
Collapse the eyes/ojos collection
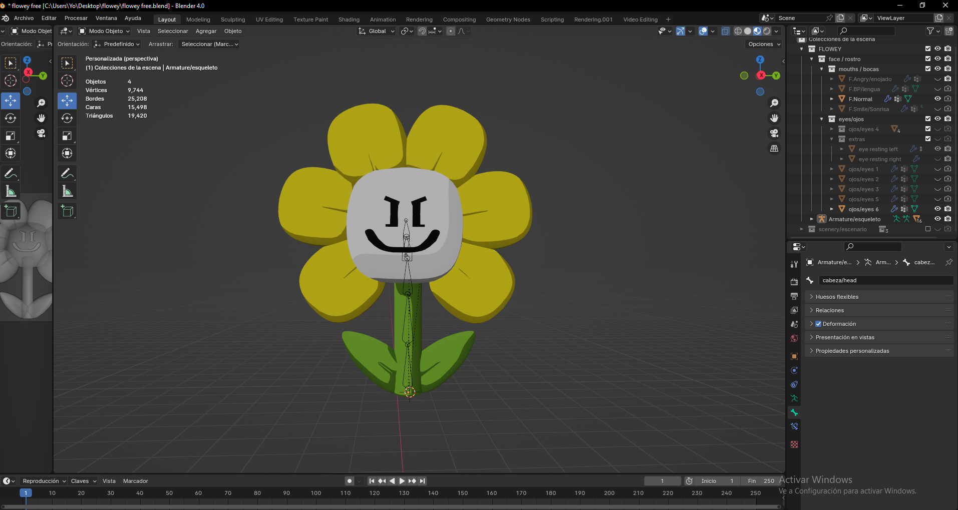point(821,119)
